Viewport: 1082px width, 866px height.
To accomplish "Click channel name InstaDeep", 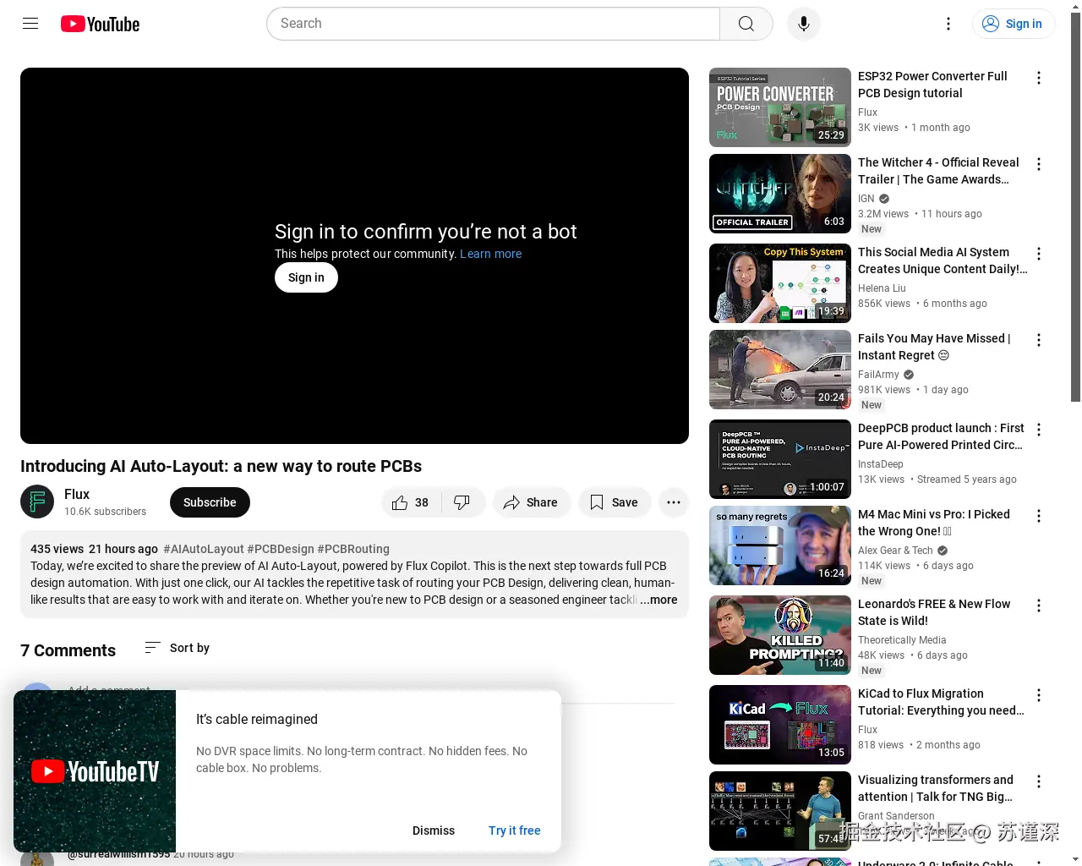I will tap(881, 464).
